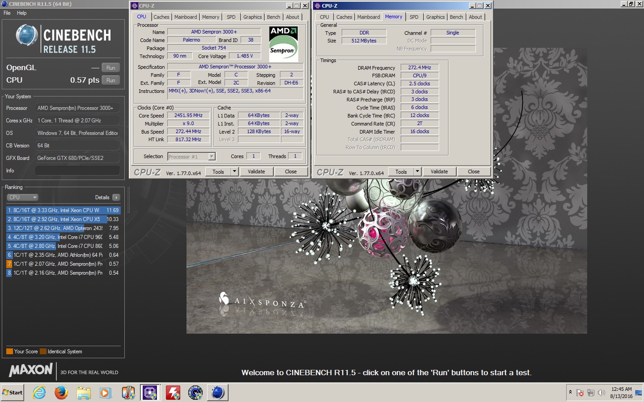This screenshot has width=644, height=402.
Task: Expand ranking Details arrow
Action: click(x=116, y=197)
